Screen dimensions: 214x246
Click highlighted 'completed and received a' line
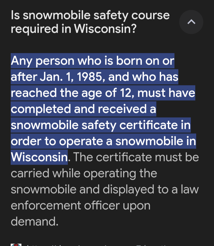(84, 109)
